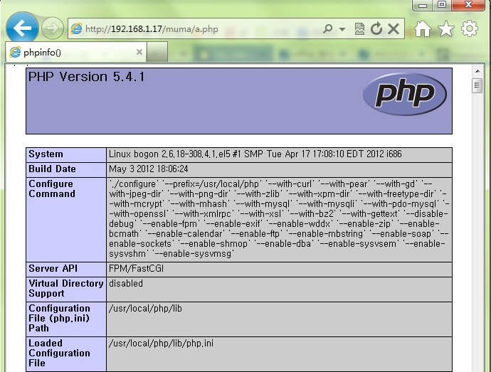
Task: Click the PHP Version 5.4.1 heading
Action: (x=87, y=77)
